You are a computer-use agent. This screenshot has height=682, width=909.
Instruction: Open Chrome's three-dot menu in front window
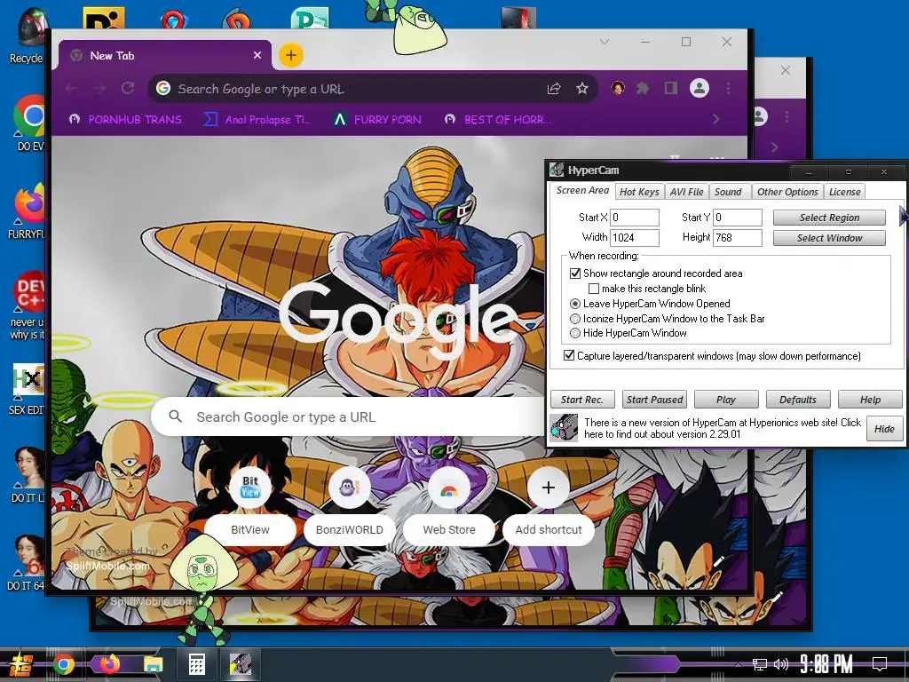pos(728,88)
